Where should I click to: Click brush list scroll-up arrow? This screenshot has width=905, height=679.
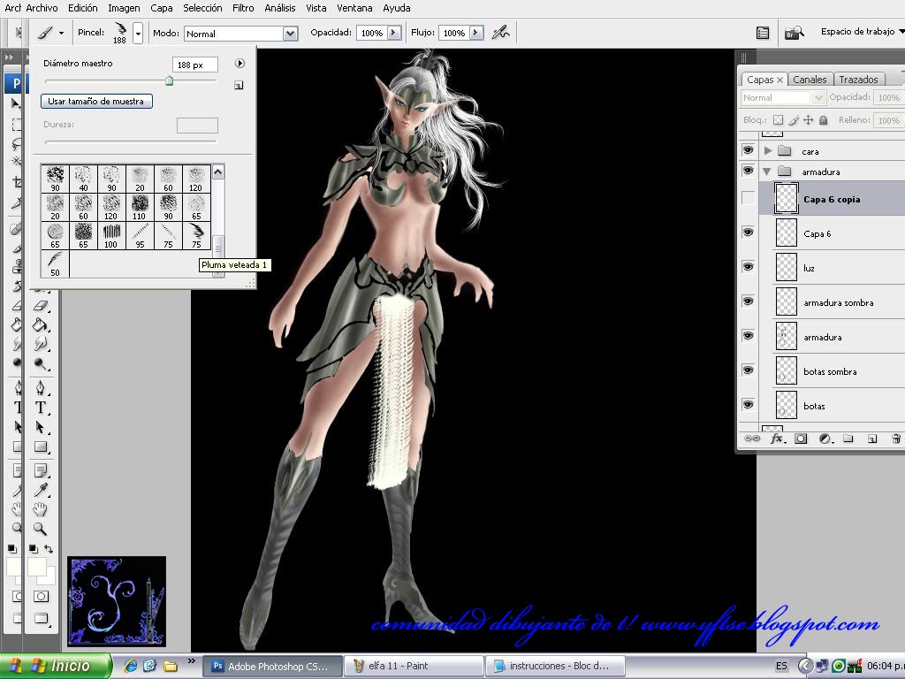coord(217,172)
